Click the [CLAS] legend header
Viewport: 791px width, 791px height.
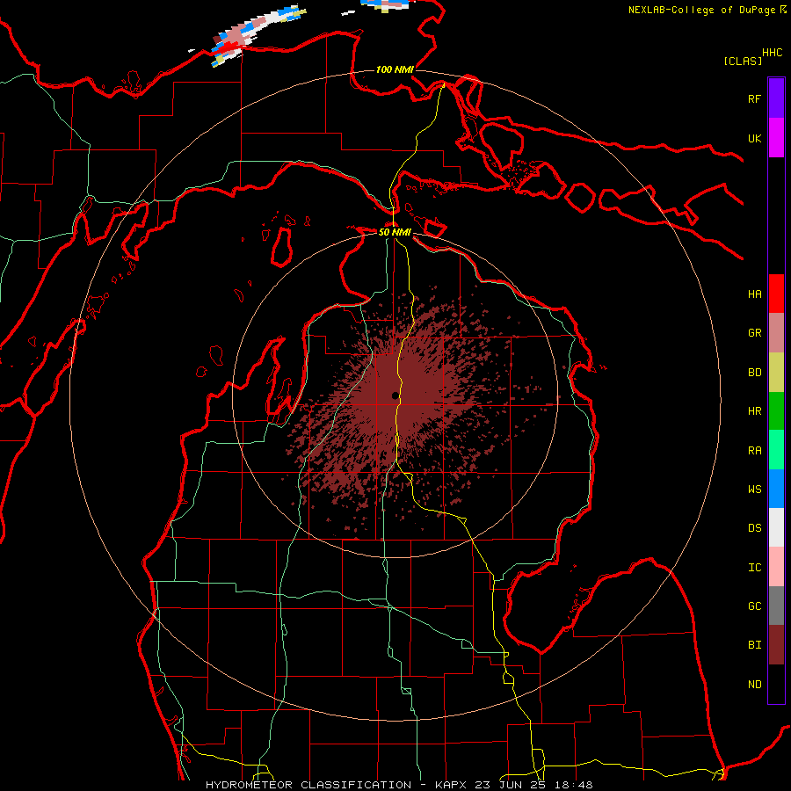743,61
